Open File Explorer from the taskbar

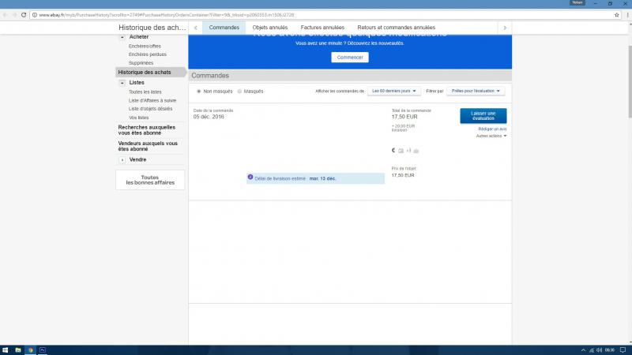pos(30,349)
